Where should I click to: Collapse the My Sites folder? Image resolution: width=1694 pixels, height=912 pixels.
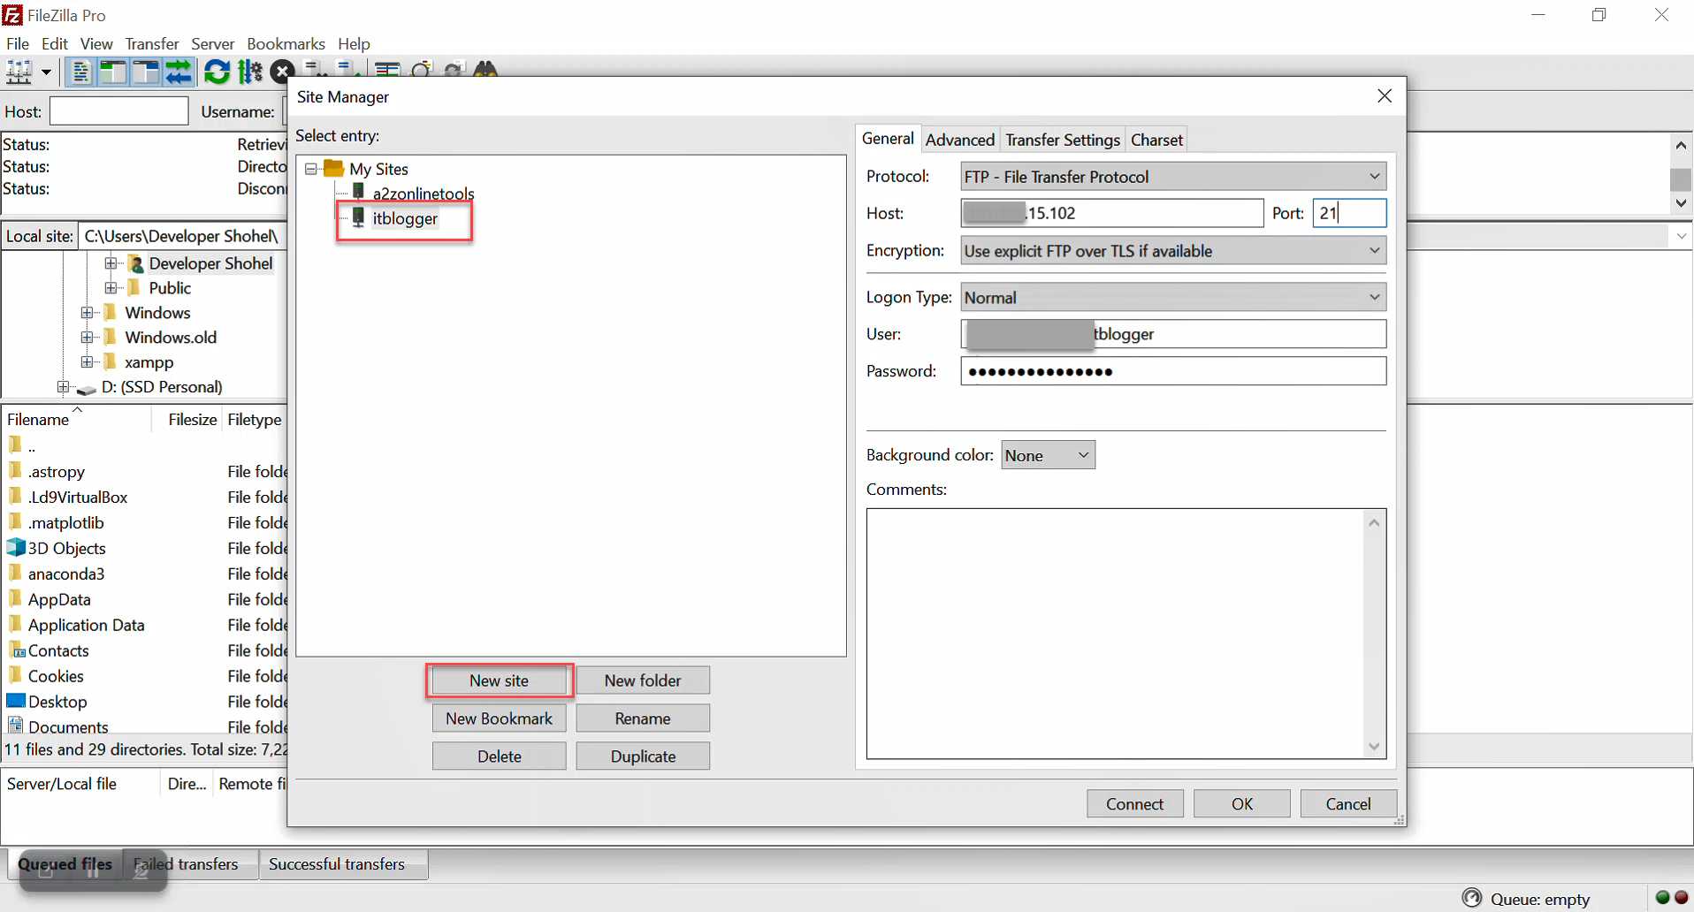click(x=311, y=168)
